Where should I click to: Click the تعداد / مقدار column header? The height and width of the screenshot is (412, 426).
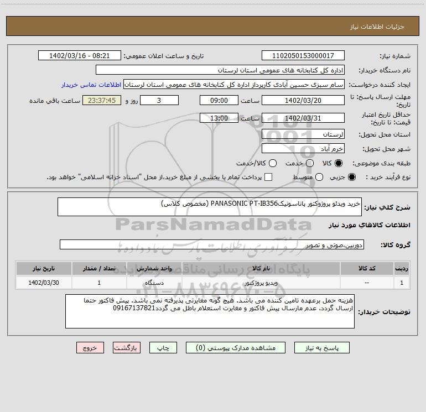[x=99, y=268]
